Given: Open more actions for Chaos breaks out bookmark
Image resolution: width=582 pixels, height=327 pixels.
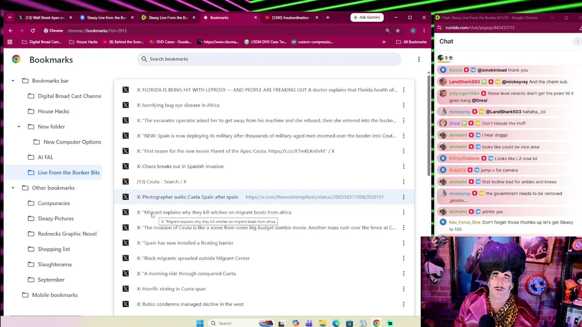Looking at the screenshot, I should [403, 166].
